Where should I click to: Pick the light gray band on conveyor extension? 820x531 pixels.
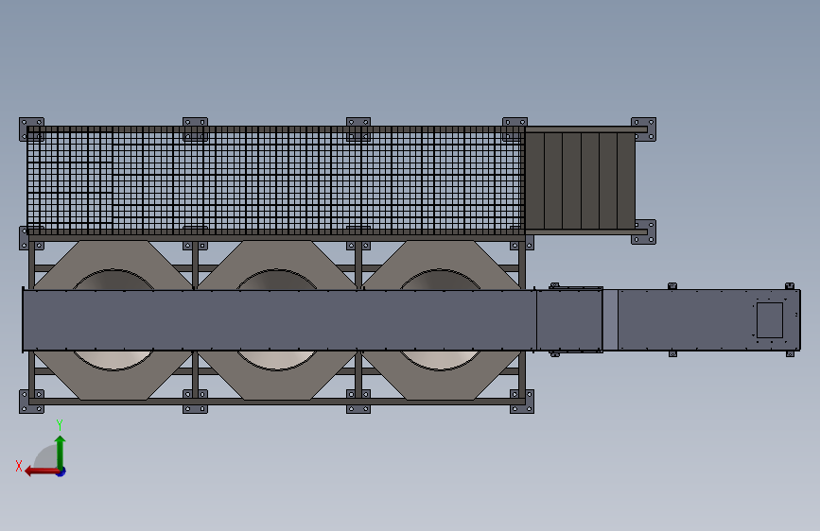point(610,320)
